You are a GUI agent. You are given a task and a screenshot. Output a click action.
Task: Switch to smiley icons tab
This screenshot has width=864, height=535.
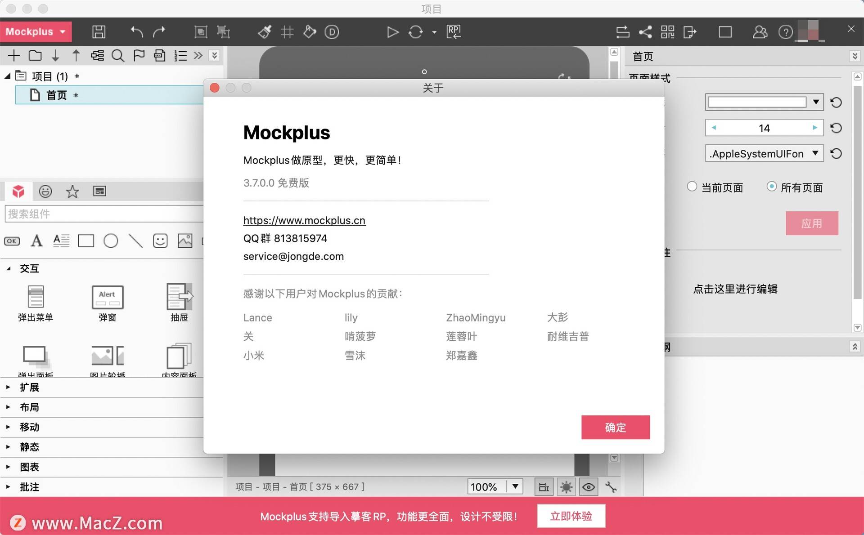(45, 191)
